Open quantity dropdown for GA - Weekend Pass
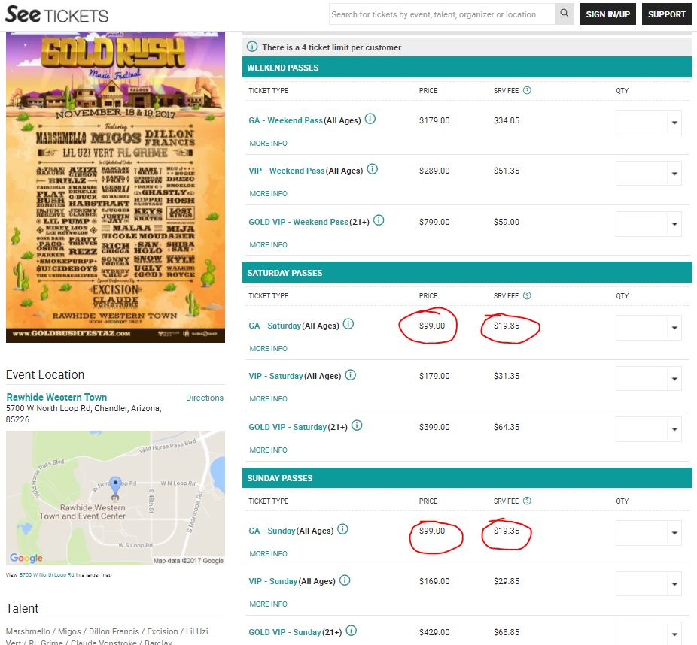 pyautogui.click(x=648, y=123)
